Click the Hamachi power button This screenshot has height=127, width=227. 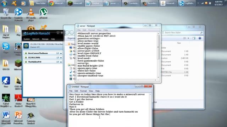(x=26, y=46)
